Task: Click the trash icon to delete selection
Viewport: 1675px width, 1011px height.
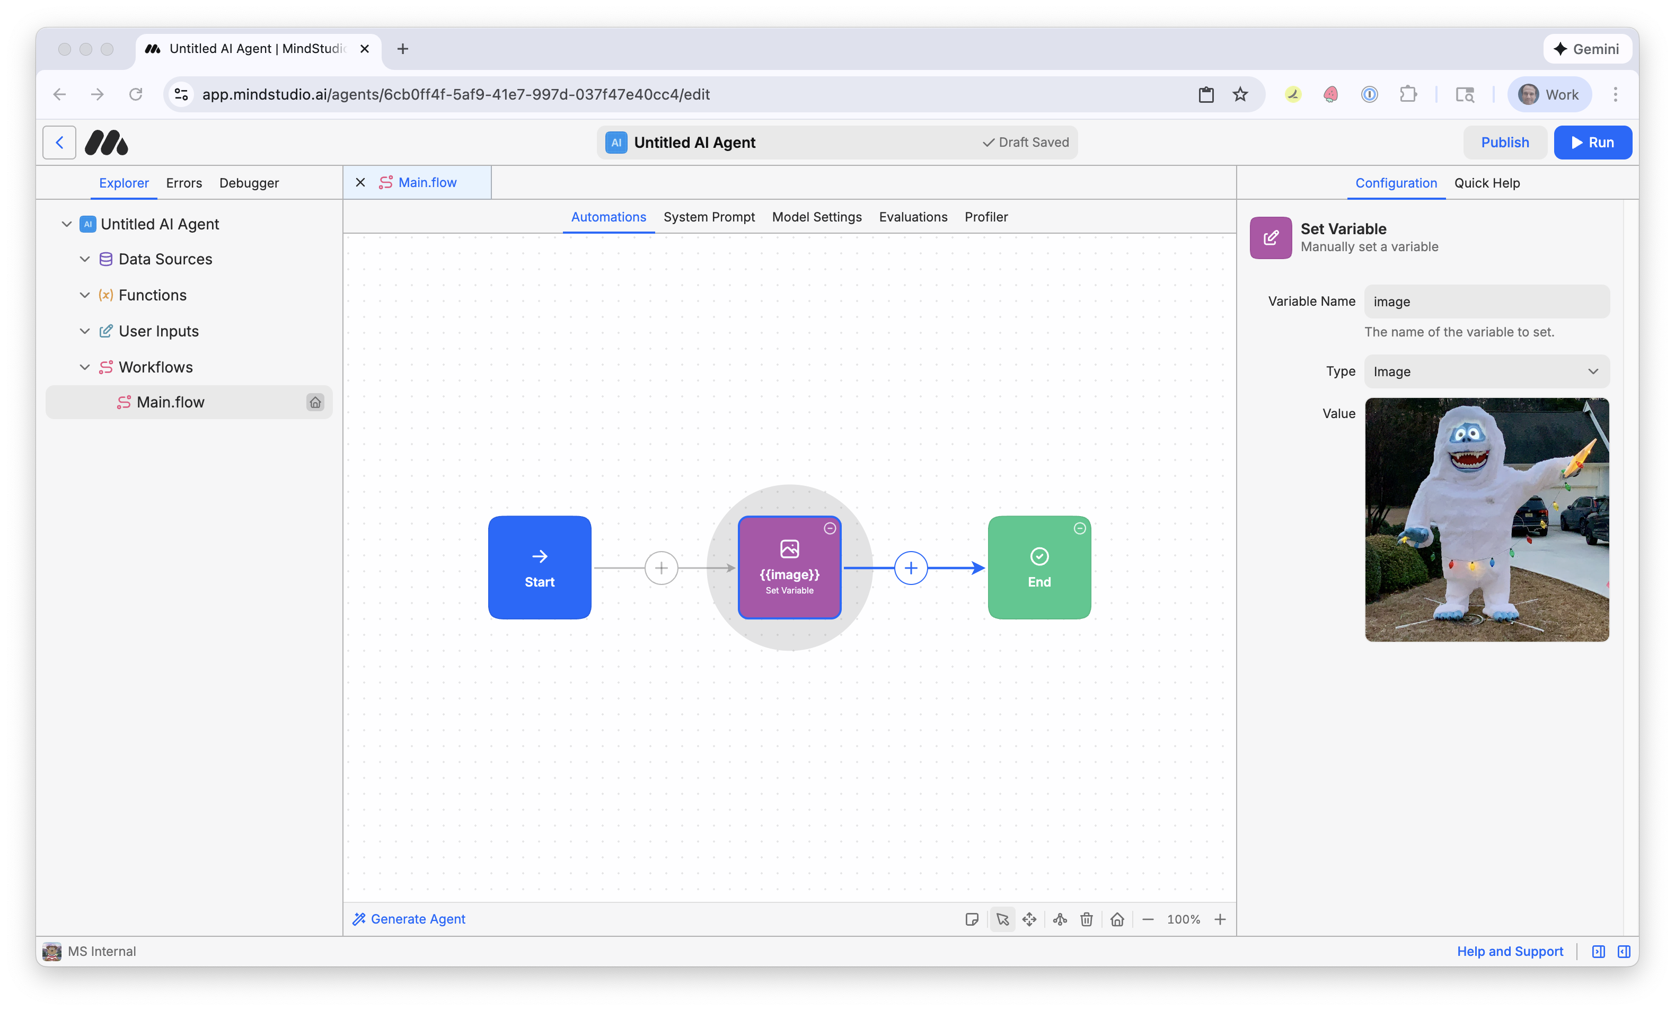Action: point(1086,919)
